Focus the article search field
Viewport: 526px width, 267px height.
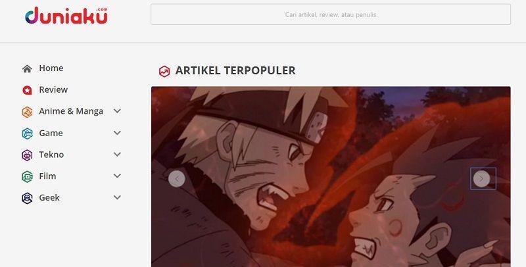click(331, 14)
